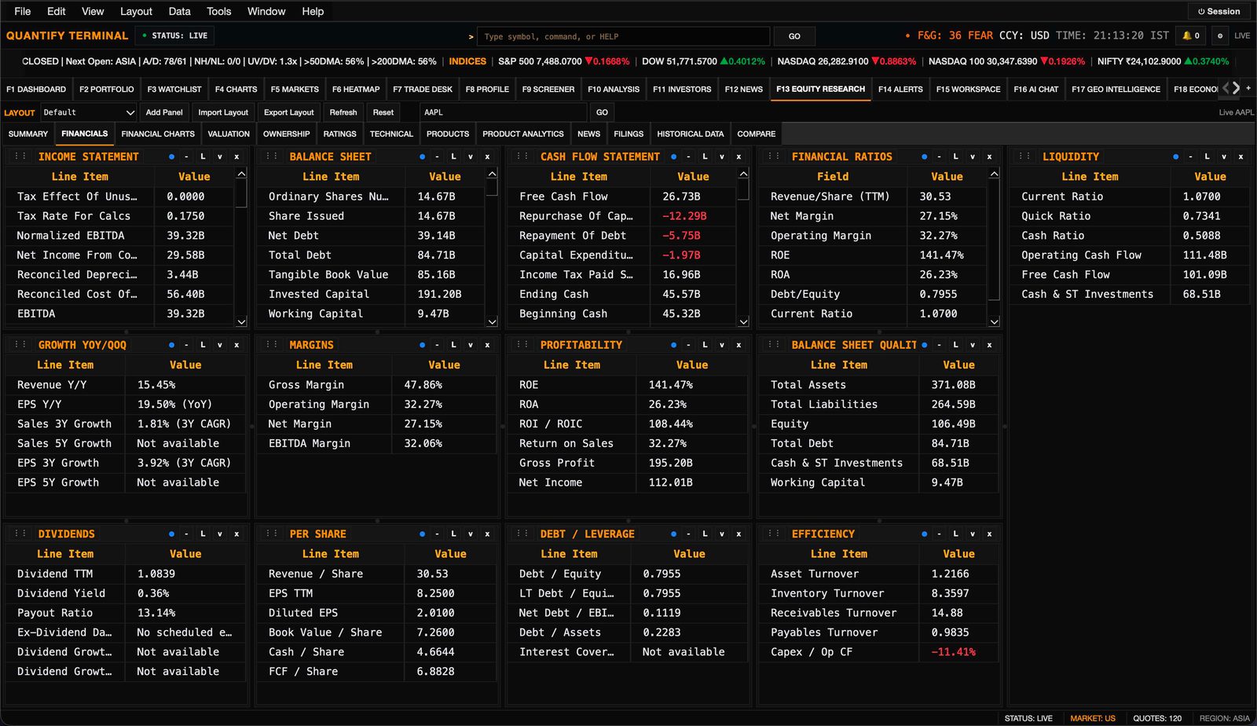Toggle blue link dot on Efficiency panel

[924, 533]
